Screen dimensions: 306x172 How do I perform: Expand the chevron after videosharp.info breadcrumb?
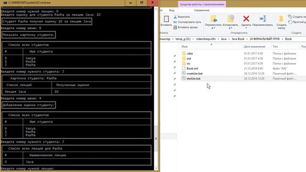tap(219, 39)
